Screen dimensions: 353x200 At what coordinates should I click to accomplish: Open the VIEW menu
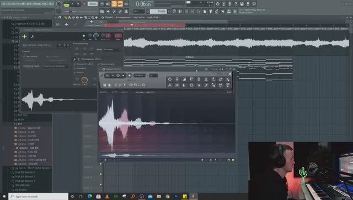pyautogui.click(x=29, y=4)
